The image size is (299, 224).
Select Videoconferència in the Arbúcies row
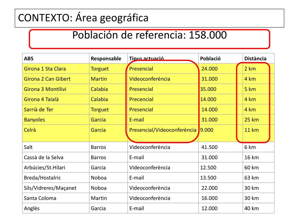150,167
